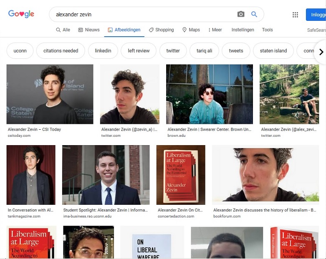Click ima-business.rso.uconn.edu source link

click(x=87, y=216)
